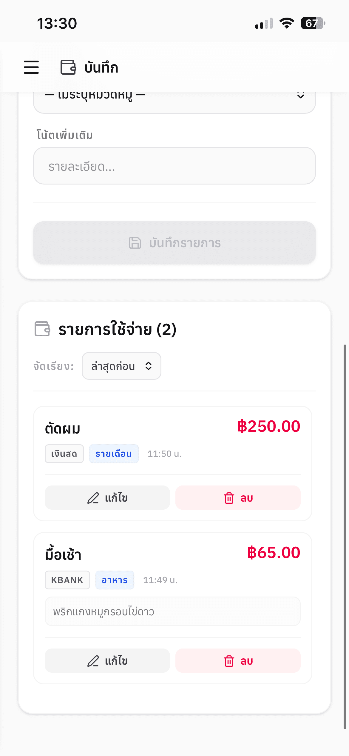Tap pencil icon on ตัดผม entry

point(93,498)
